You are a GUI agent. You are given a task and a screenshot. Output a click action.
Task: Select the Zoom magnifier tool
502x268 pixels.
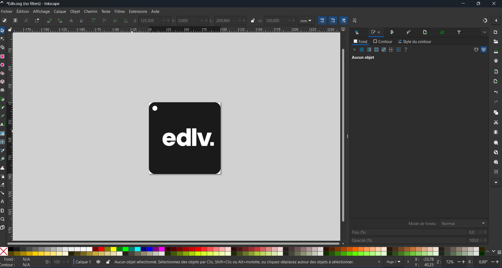(3, 219)
